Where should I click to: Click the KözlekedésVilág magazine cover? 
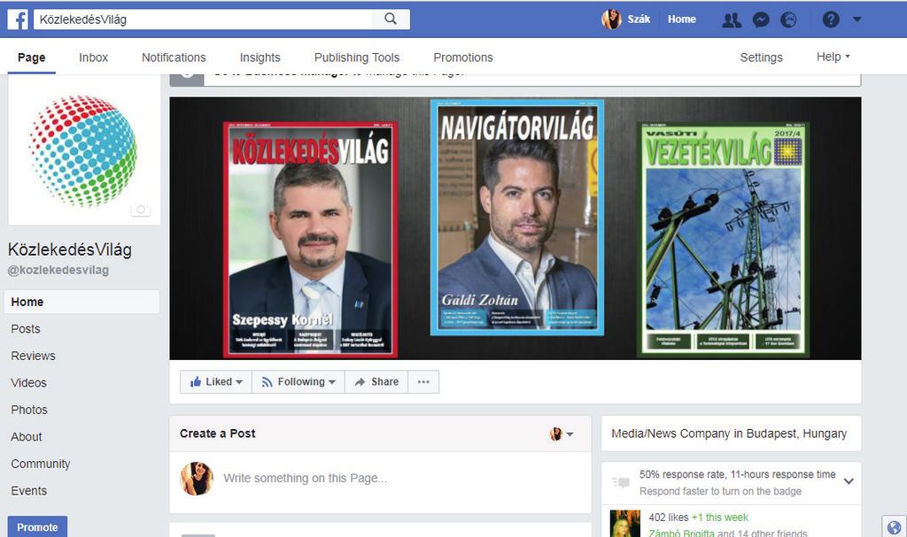coord(311,240)
